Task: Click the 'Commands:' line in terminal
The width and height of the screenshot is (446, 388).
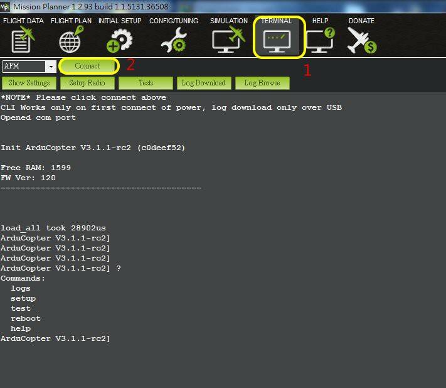Action: click(23, 278)
